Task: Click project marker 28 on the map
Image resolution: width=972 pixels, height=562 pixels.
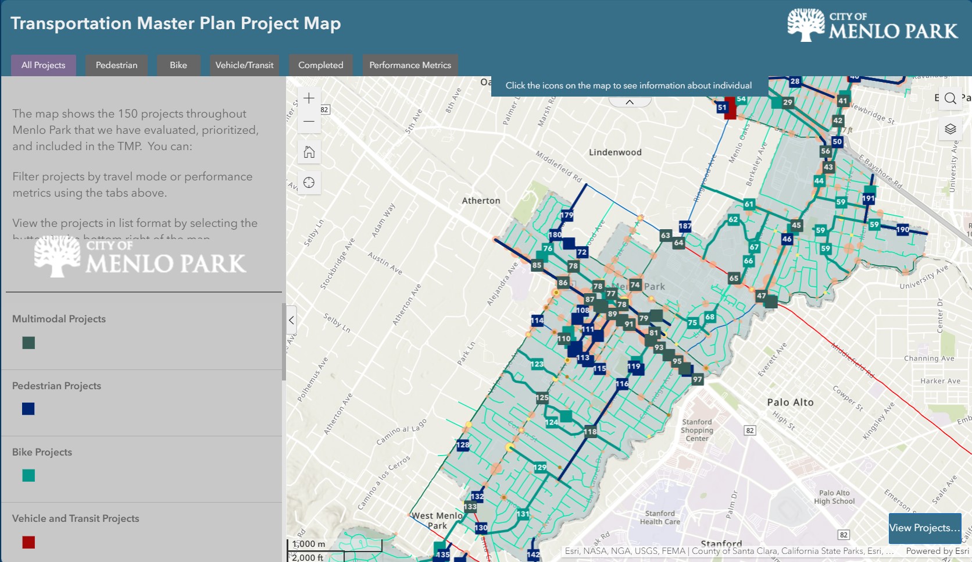Action: [x=795, y=81]
